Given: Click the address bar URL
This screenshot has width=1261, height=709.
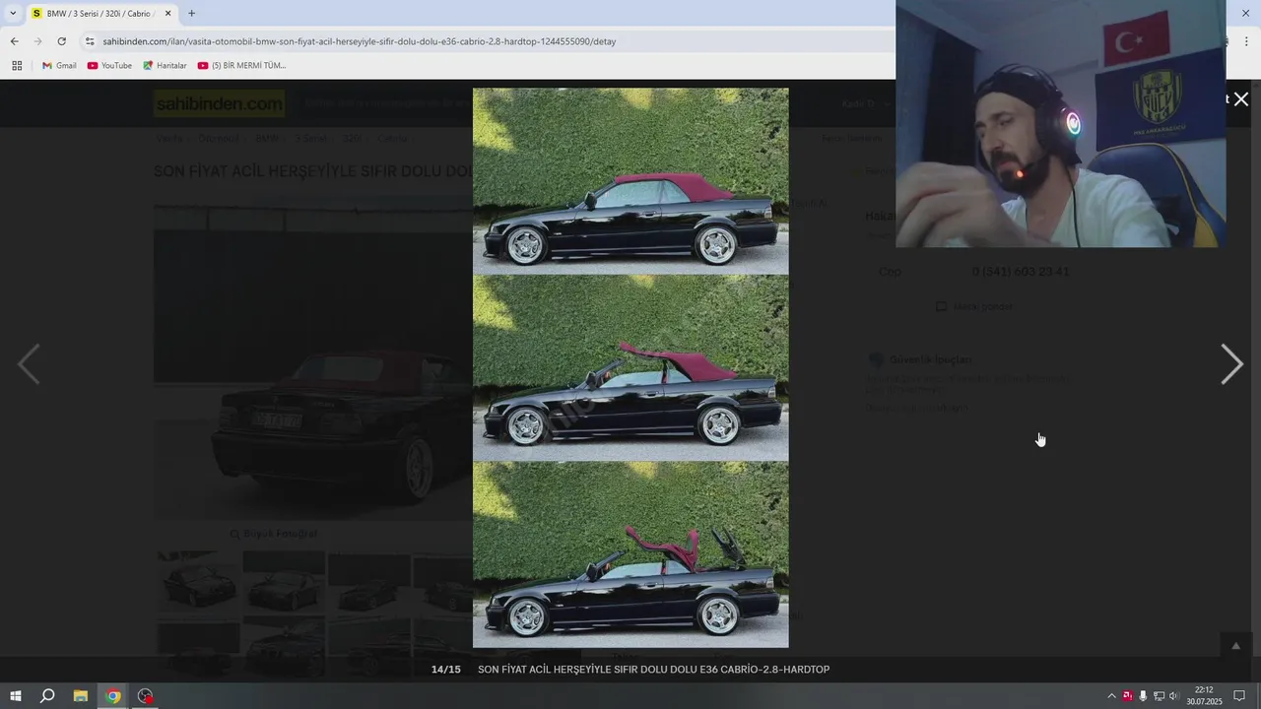Looking at the screenshot, I should pyautogui.click(x=359, y=41).
